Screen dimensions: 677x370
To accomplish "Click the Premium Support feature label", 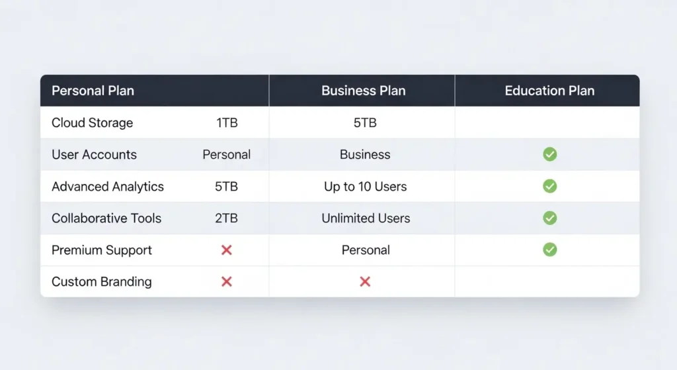I will [x=102, y=250].
